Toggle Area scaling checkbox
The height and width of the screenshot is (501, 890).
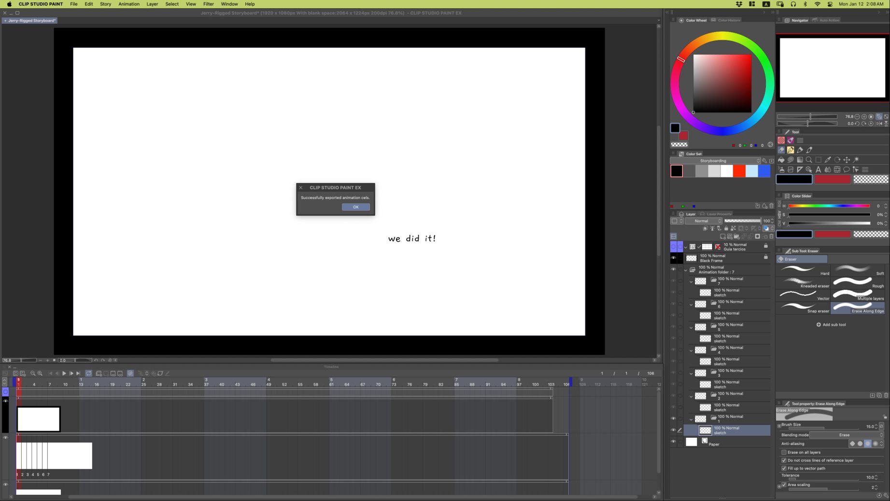tap(784, 485)
